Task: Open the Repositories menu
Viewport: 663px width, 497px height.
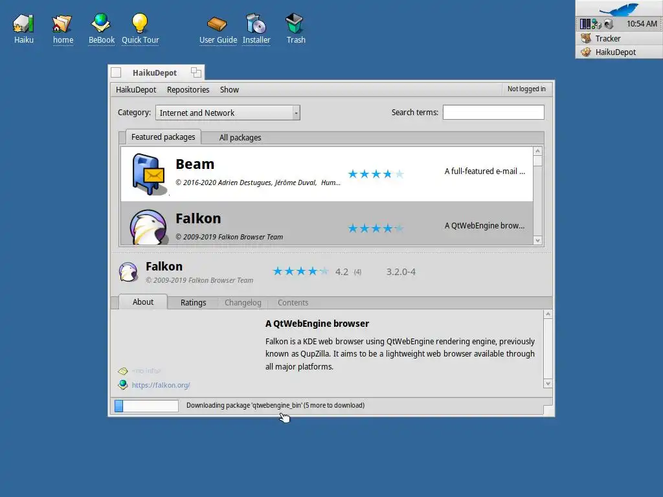Action: (x=188, y=89)
